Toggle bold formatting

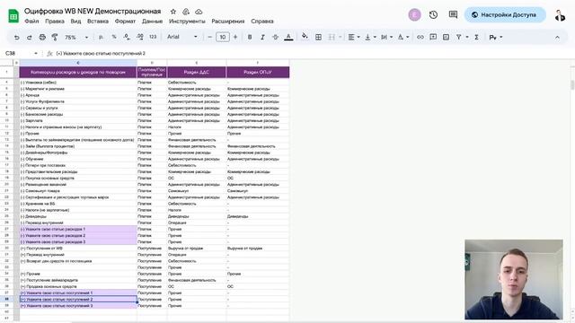[250, 37]
